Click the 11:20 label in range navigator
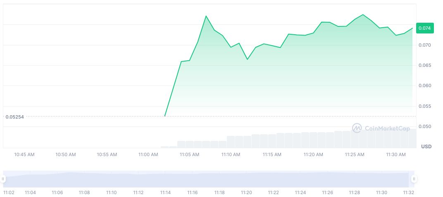 click(246, 192)
